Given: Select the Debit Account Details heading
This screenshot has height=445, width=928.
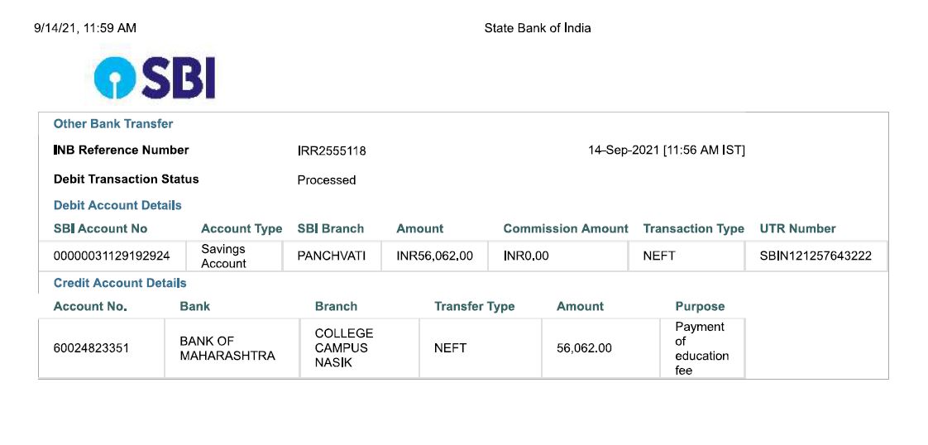Looking at the screenshot, I should [x=117, y=205].
